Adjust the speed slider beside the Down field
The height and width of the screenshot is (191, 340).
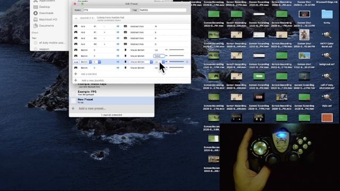[175, 56]
